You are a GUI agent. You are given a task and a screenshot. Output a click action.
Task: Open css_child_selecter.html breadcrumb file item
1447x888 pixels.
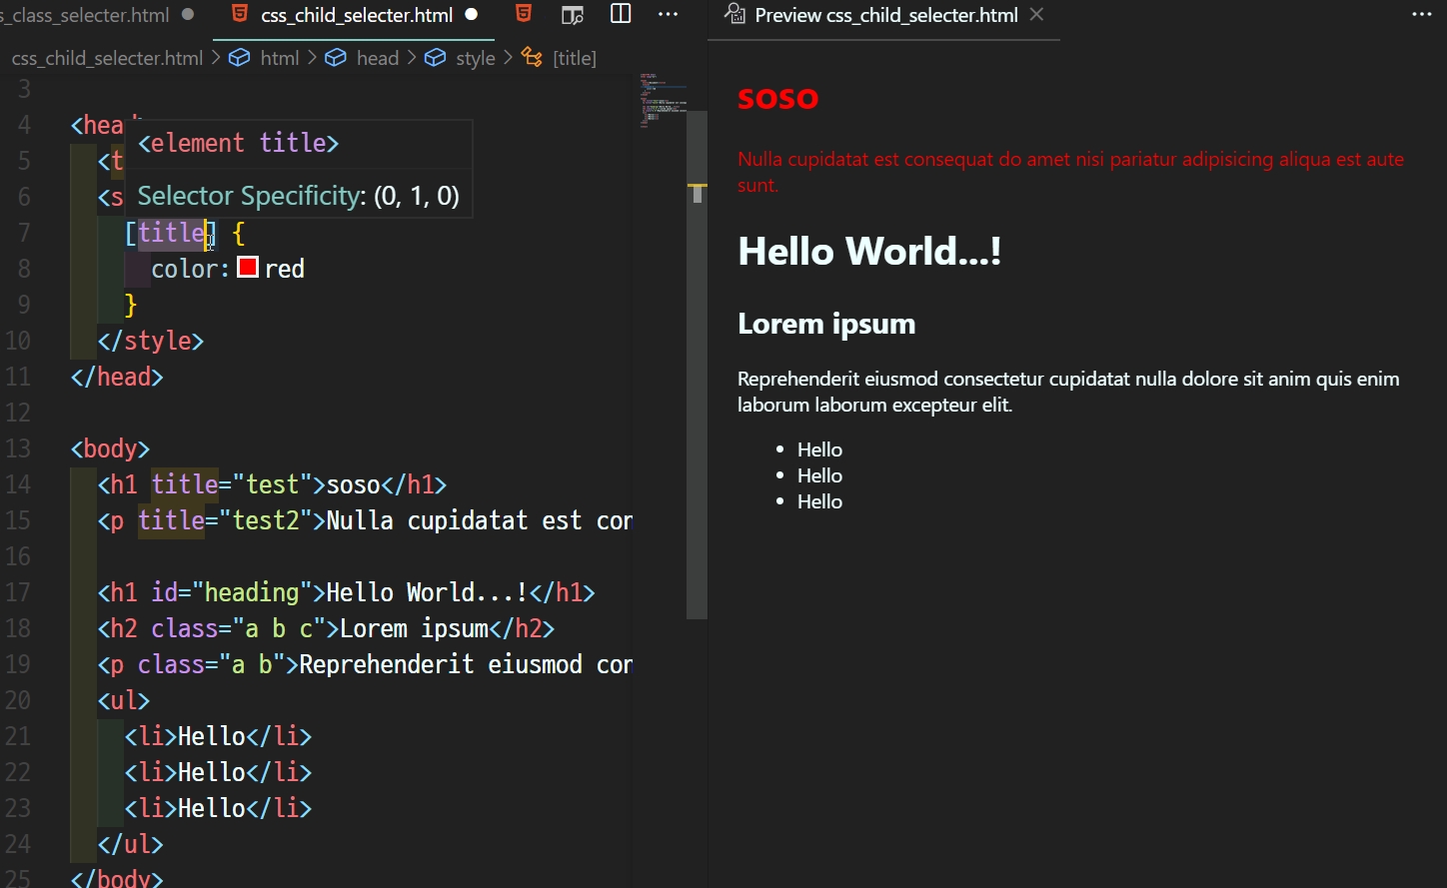[107, 58]
